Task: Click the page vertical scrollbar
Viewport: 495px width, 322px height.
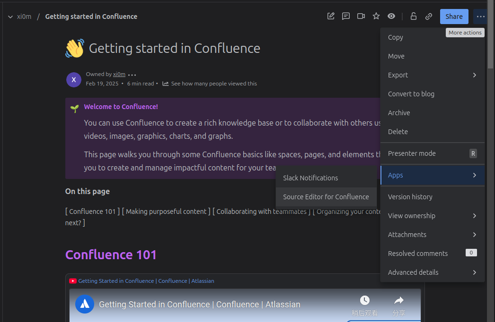Action: tap(490, 34)
